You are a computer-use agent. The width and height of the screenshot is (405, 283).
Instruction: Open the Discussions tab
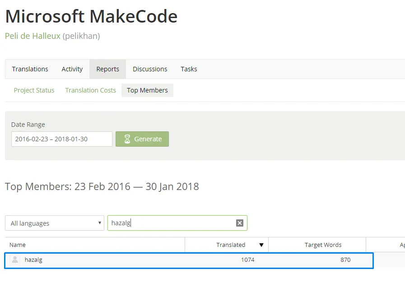[x=150, y=69]
